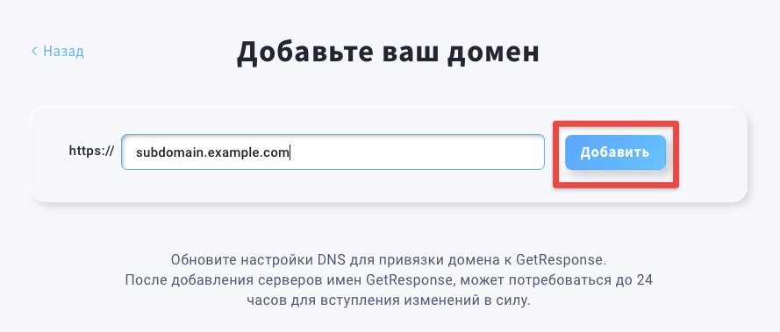The image size is (780, 332).
Task: Click the line starting with После добавления
Action: 389,280
